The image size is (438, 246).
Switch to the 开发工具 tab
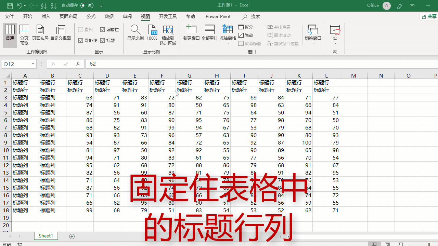point(168,16)
